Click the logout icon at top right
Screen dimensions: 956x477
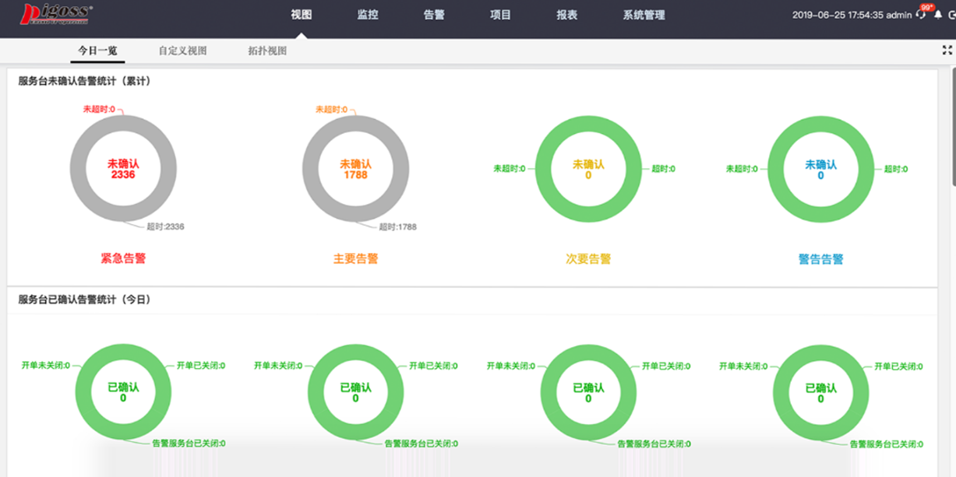click(x=952, y=15)
